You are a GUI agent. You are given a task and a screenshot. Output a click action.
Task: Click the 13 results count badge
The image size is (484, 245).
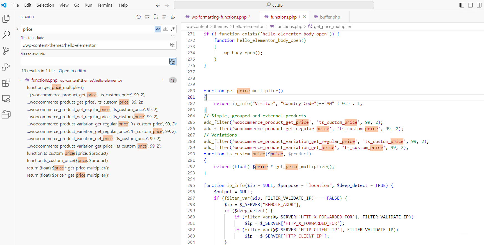[x=173, y=80]
